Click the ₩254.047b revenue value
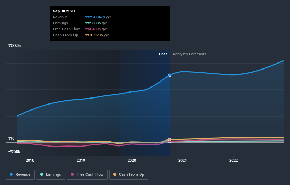 (x=95, y=17)
